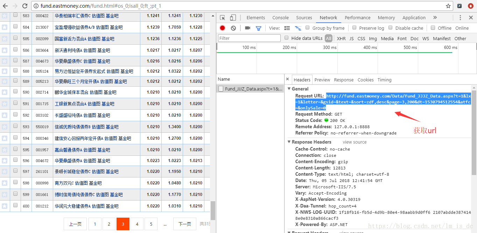Click the capture screenshots camera icon
Image resolution: width=477 pixels, height=233 pixels.
[247, 28]
